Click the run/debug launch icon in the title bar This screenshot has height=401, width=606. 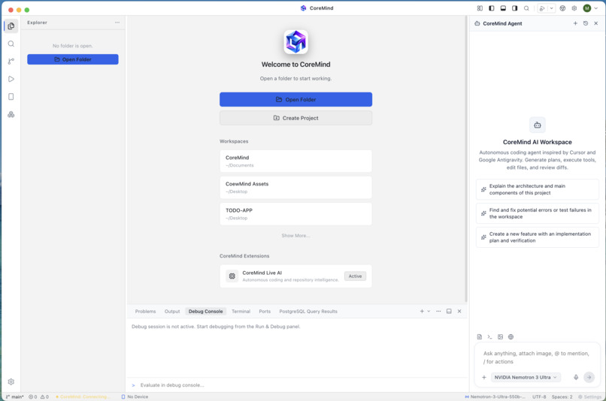(x=542, y=8)
